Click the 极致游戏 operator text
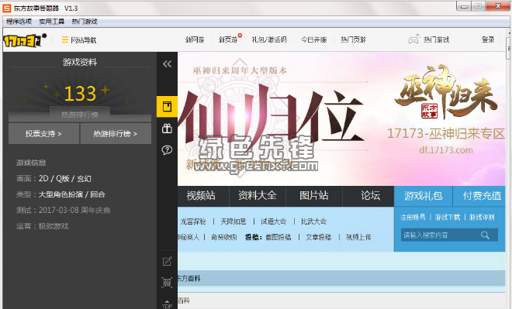 (x=54, y=226)
